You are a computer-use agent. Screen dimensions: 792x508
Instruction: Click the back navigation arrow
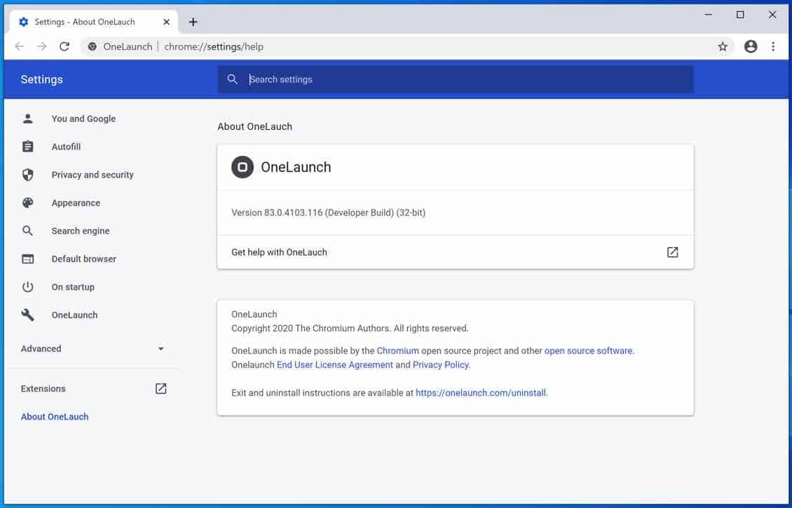(x=19, y=46)
